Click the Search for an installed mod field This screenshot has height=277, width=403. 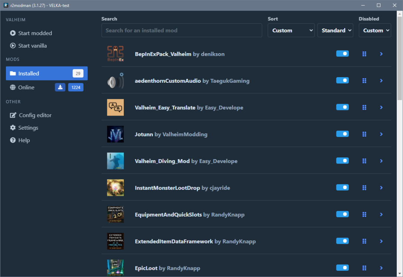[x=182, y=30]
